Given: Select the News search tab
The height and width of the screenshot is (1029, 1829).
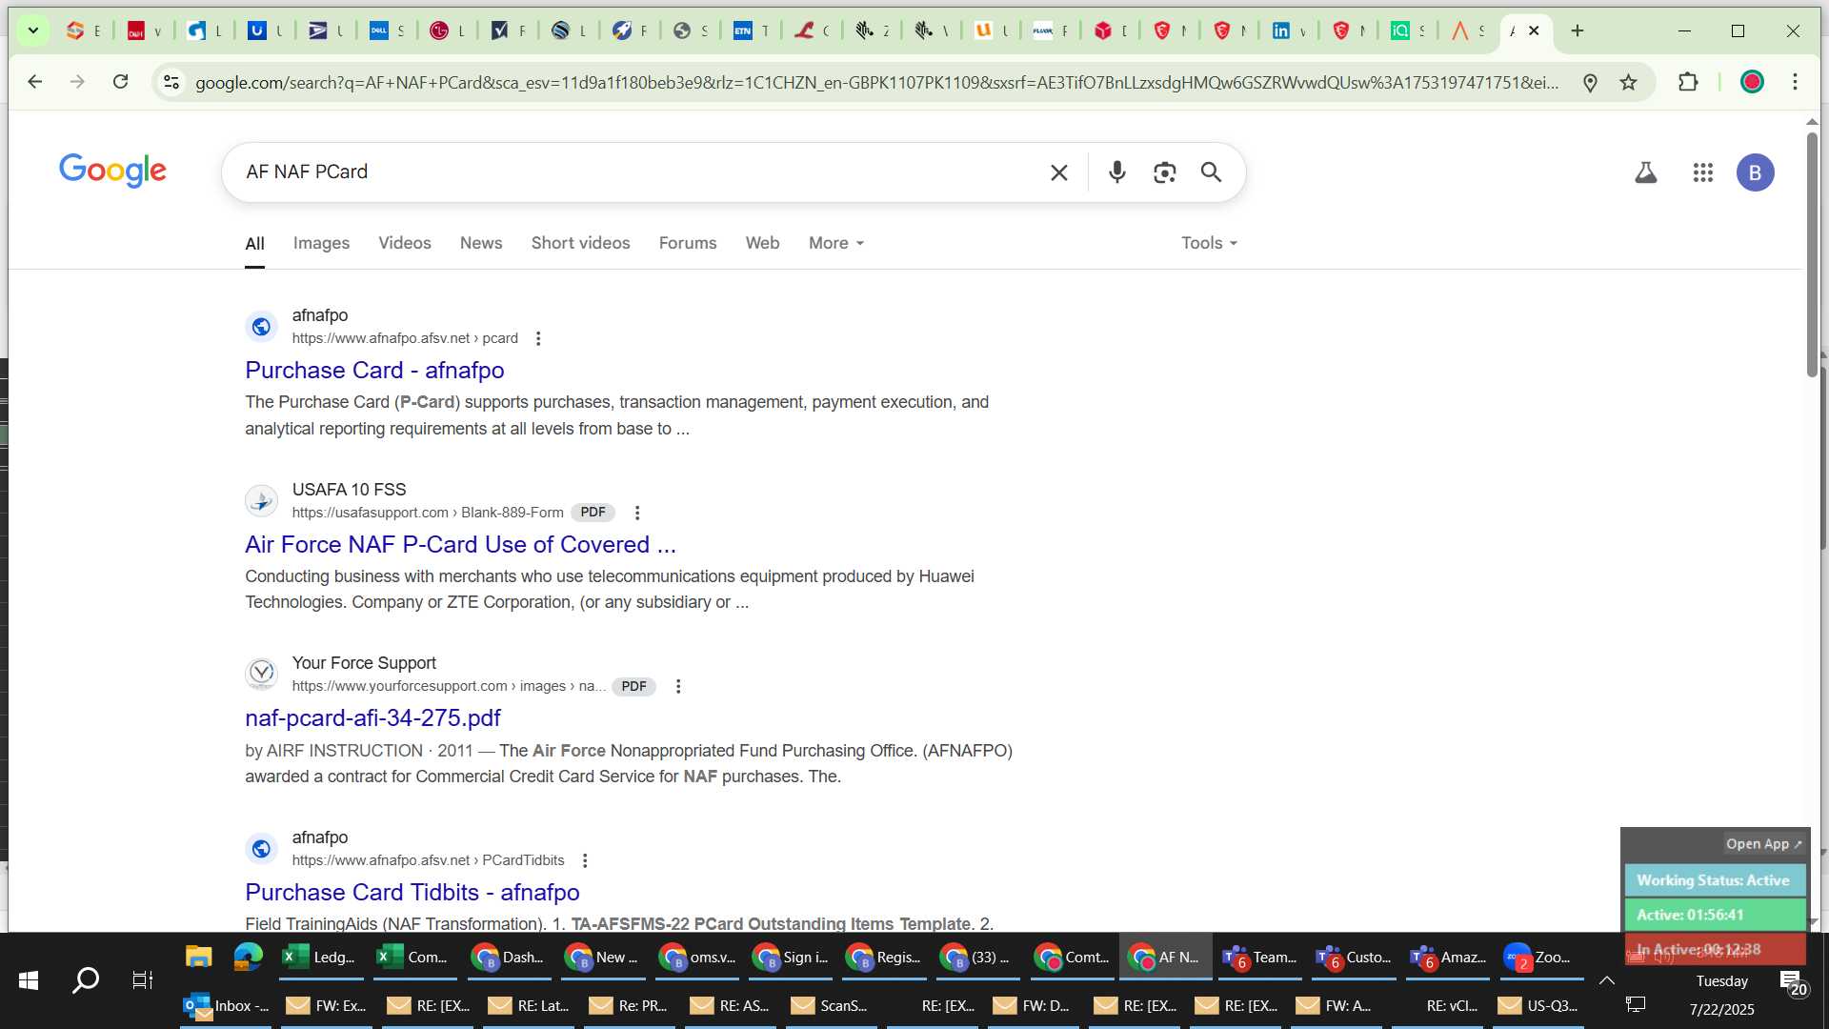Looking at the screenshot, I should (481, 243).
